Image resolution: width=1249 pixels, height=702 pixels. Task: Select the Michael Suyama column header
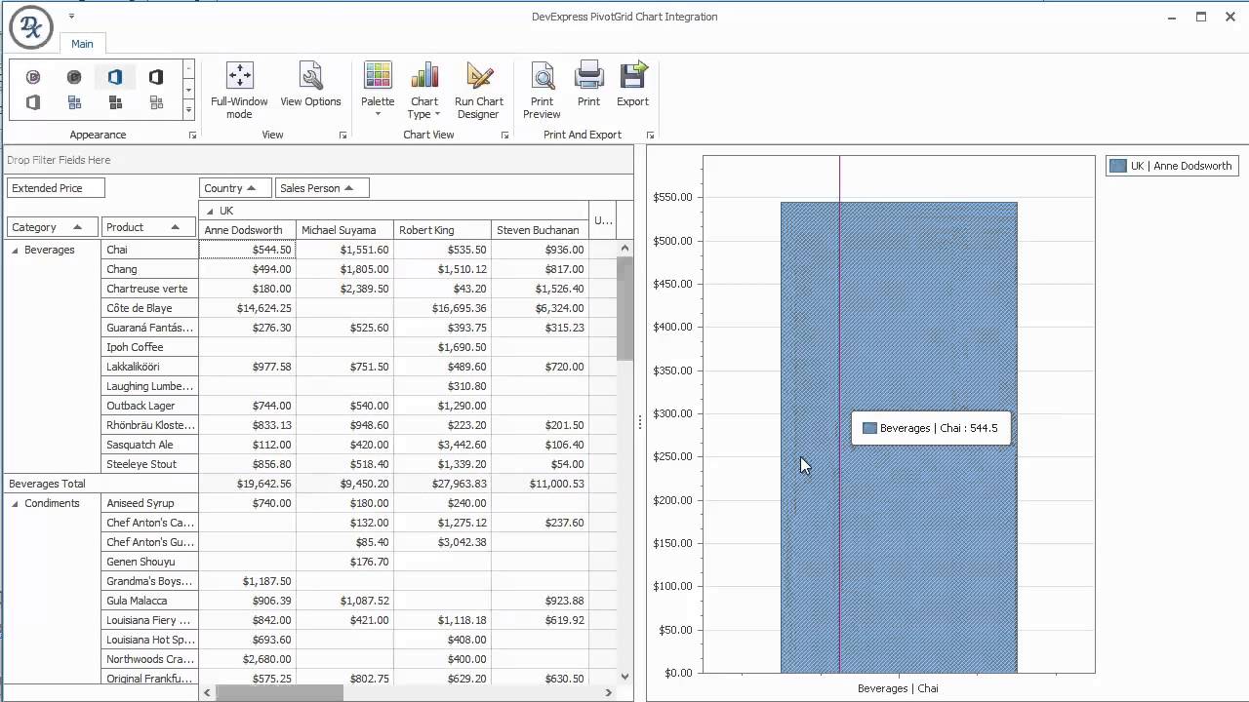(345, 230)
